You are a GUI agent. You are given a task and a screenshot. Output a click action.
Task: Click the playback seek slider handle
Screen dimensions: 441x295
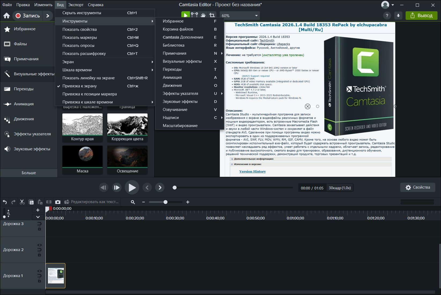click(x=175, y=188)
